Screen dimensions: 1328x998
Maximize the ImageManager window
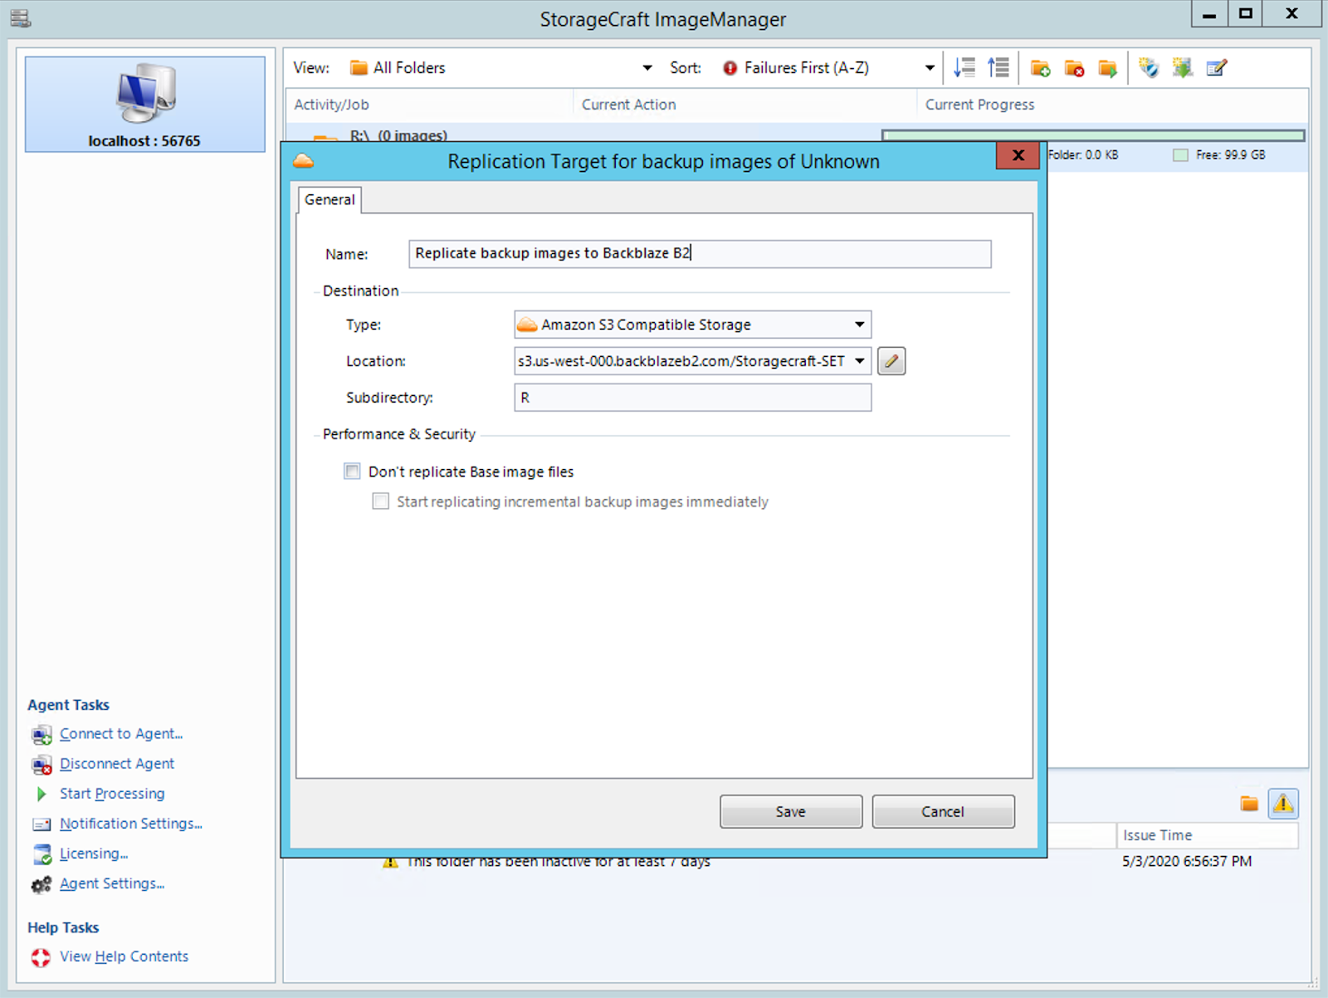click(1246, 13)
